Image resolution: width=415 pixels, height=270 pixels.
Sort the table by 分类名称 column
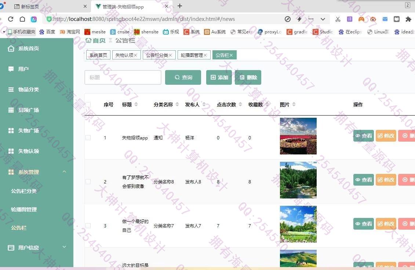177,105
